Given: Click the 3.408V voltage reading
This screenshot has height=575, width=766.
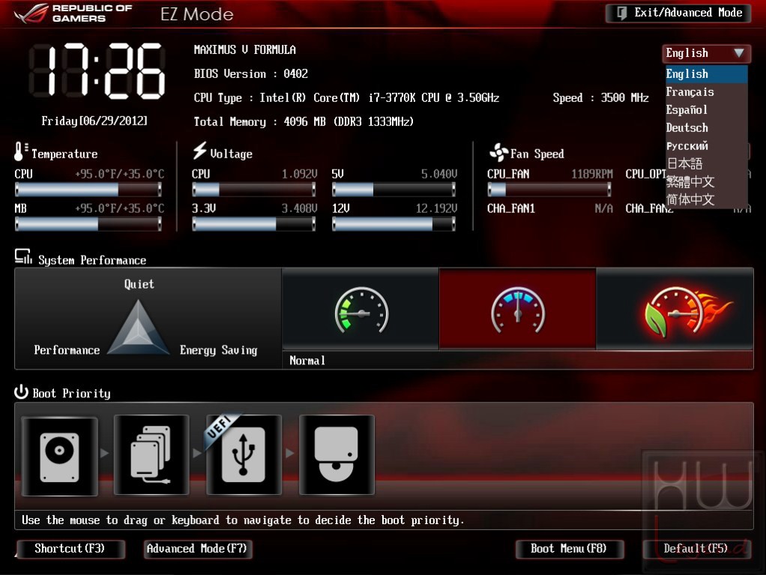Looking at the screenshot, I should [x=300, y=208].
